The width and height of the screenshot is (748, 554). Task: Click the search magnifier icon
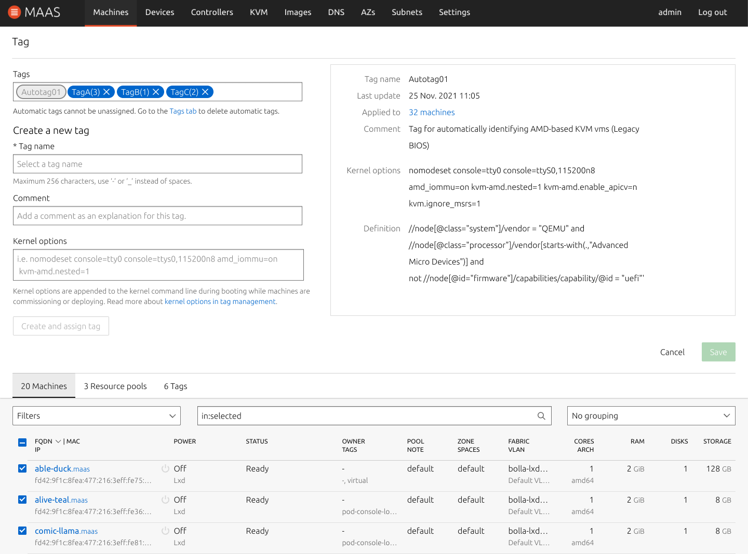[541, 416]
